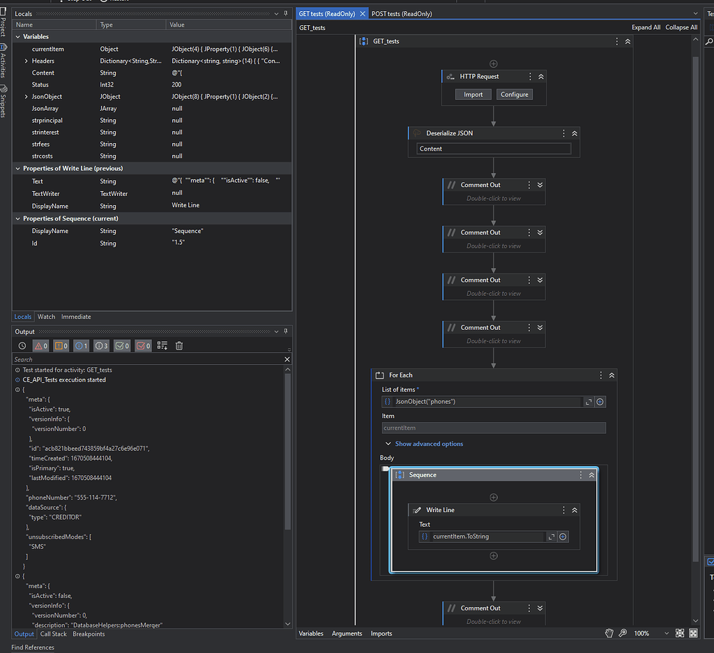This screenshot has height=653, width=714.
Task: Click Expand All above the workflow
Action: (646, 27)
